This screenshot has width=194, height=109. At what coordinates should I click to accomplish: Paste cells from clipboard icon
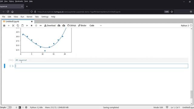(x=22, y=25)
